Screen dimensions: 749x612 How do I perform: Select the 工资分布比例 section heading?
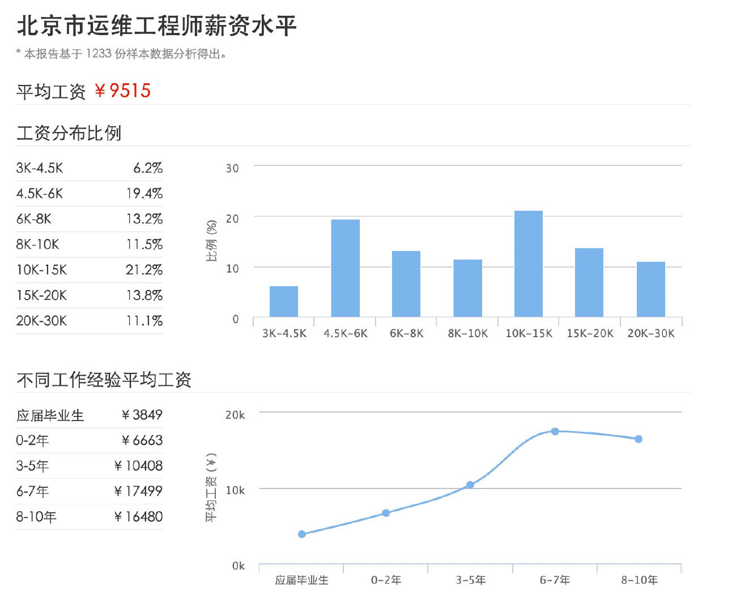69,133
